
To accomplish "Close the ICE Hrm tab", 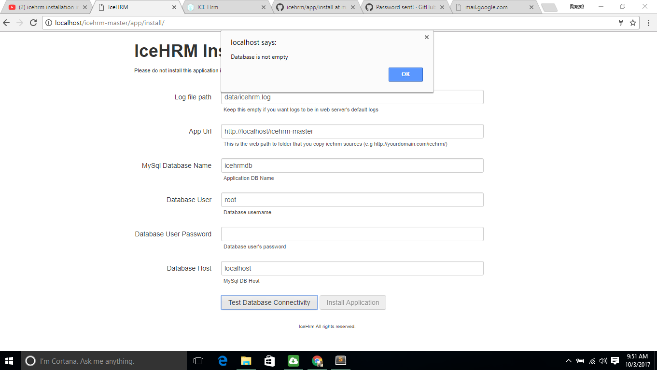I will [x=264, y=7].
